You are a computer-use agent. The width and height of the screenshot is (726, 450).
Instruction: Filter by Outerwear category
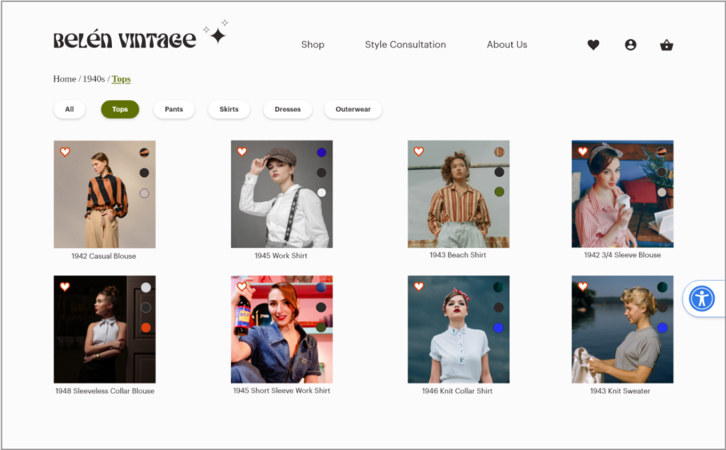353,109
